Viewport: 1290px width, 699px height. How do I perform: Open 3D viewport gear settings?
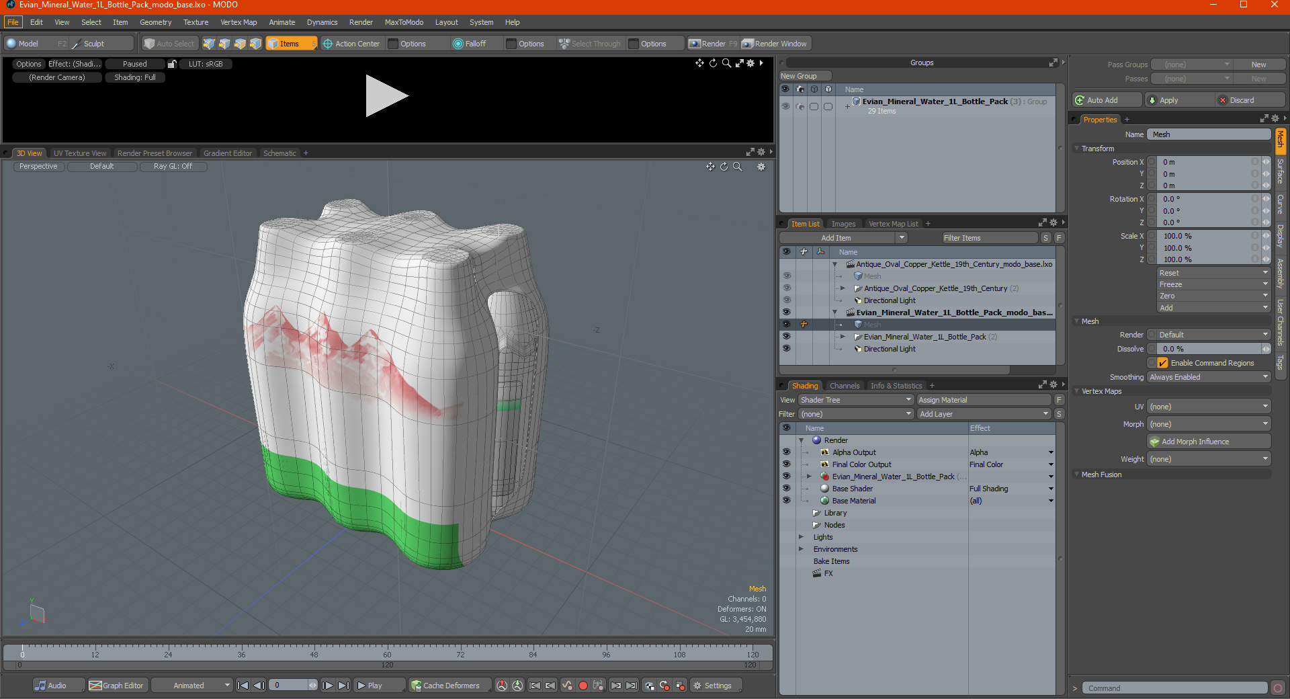pos(761,167)
